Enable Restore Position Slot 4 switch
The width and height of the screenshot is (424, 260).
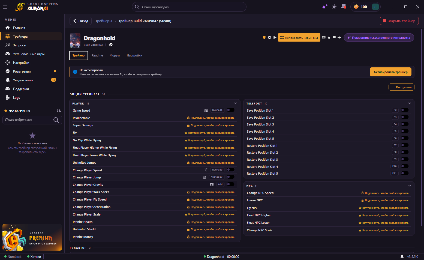click(405, 166)
